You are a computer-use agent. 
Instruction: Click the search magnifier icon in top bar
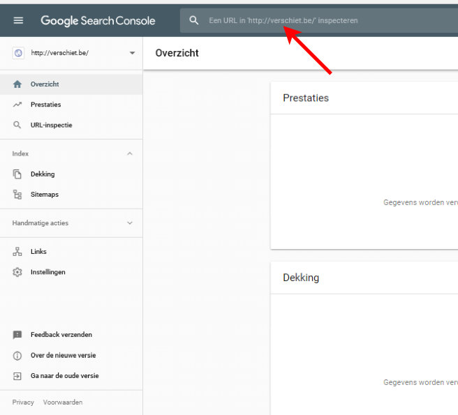coord(193,20)
